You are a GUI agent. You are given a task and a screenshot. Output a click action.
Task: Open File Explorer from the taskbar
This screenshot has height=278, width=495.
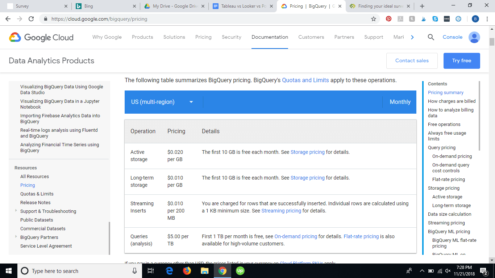click(205, 271)
